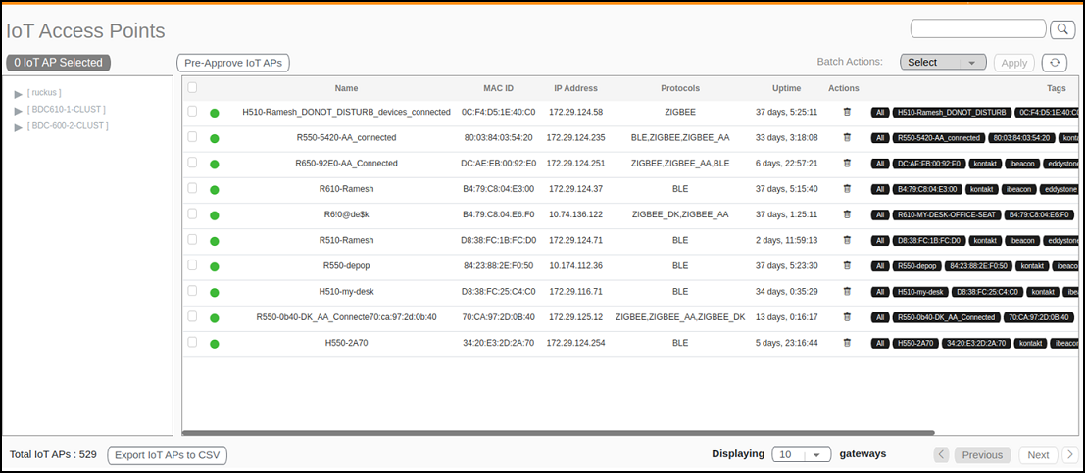This screenshot has width=1085, height=473.
Task: Open the Displaying 10 gateways dropdown
Action: 802,454
